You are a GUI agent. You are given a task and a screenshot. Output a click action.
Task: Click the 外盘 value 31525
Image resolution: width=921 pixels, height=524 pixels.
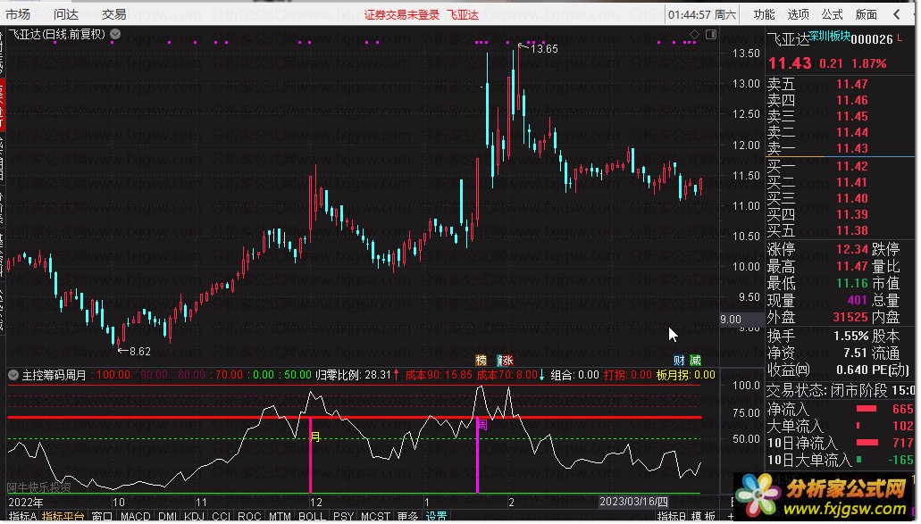tap(850, 318)
